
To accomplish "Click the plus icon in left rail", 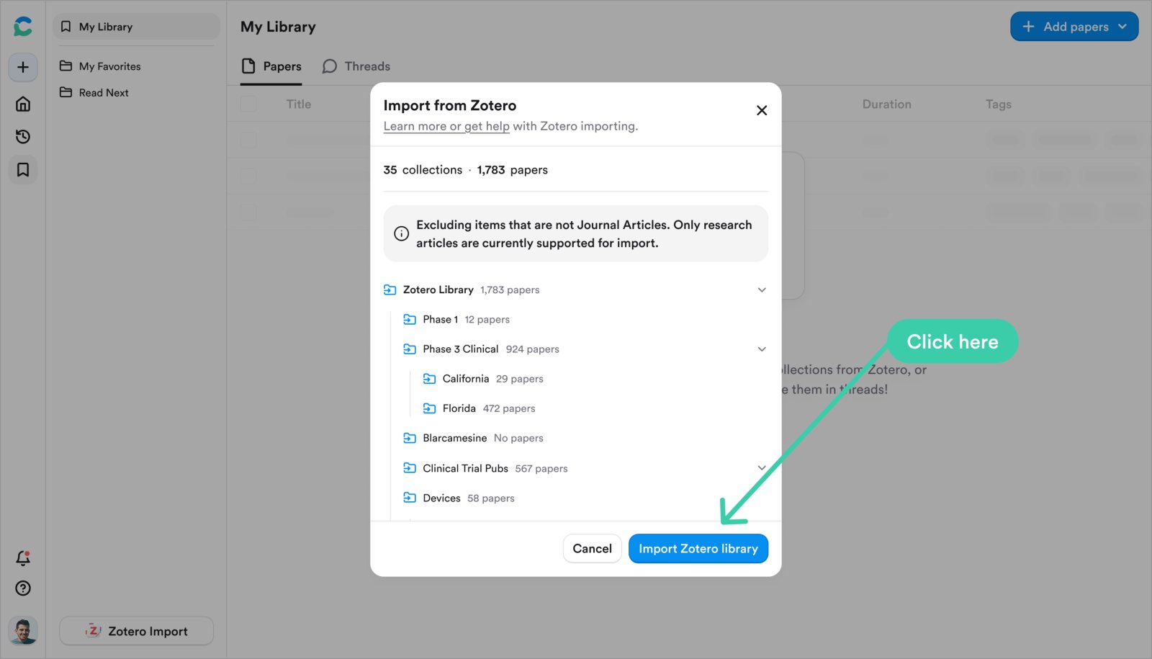I will 23,67.
